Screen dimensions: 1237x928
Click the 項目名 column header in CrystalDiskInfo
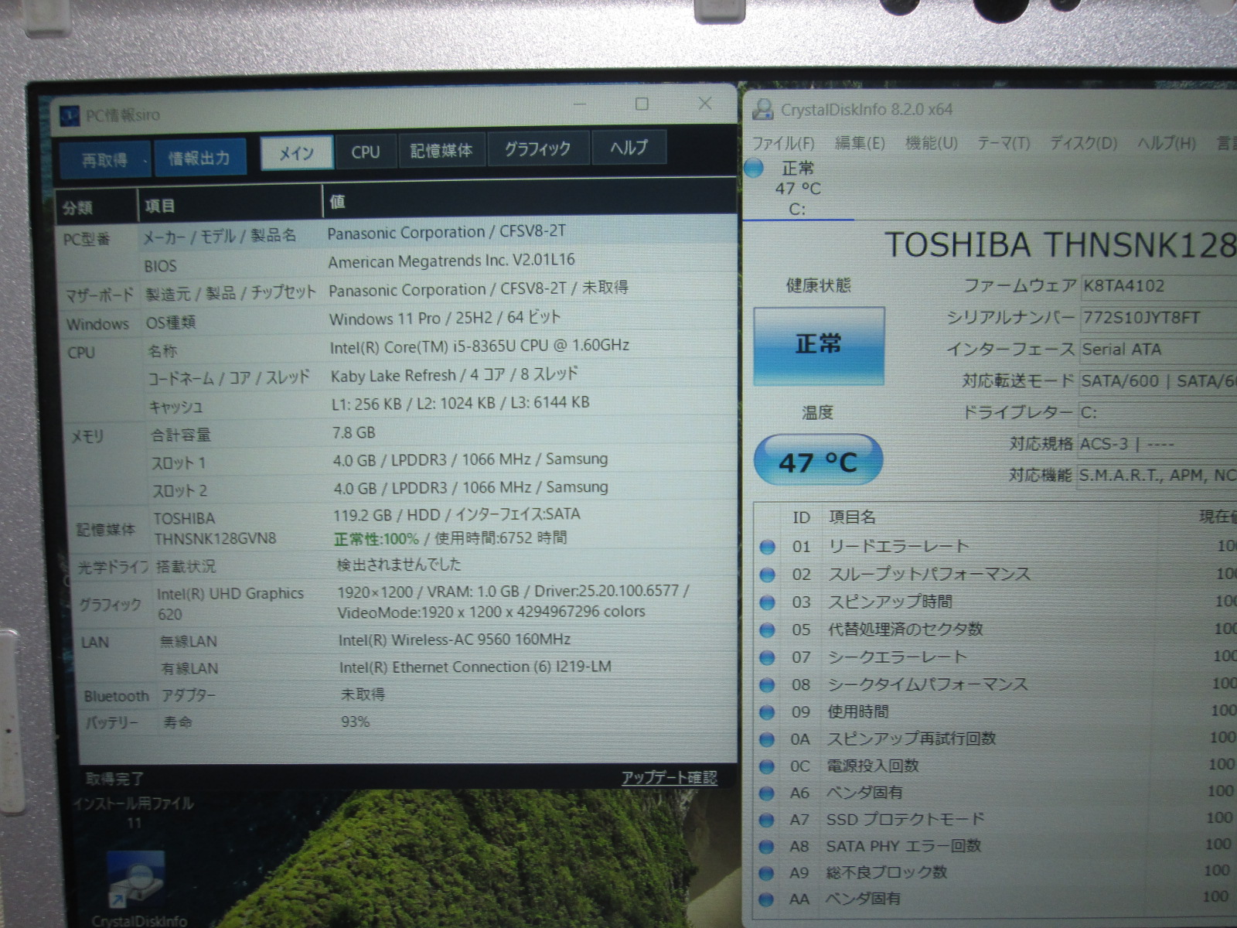853,517
